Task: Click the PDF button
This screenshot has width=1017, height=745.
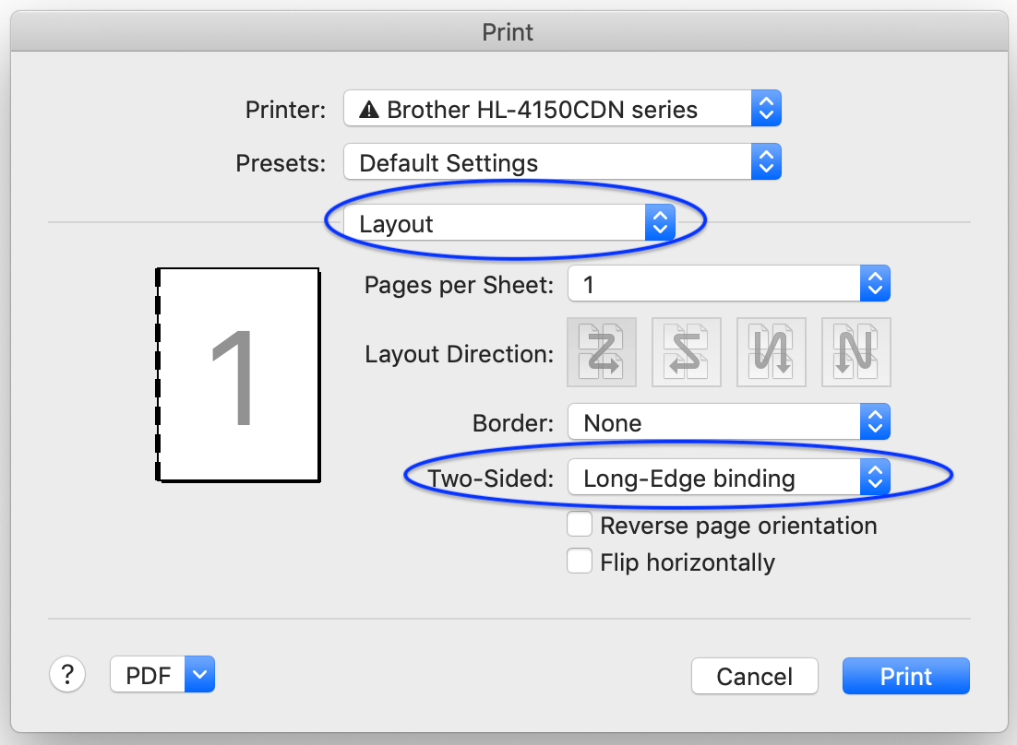Action: click(148, 674)
